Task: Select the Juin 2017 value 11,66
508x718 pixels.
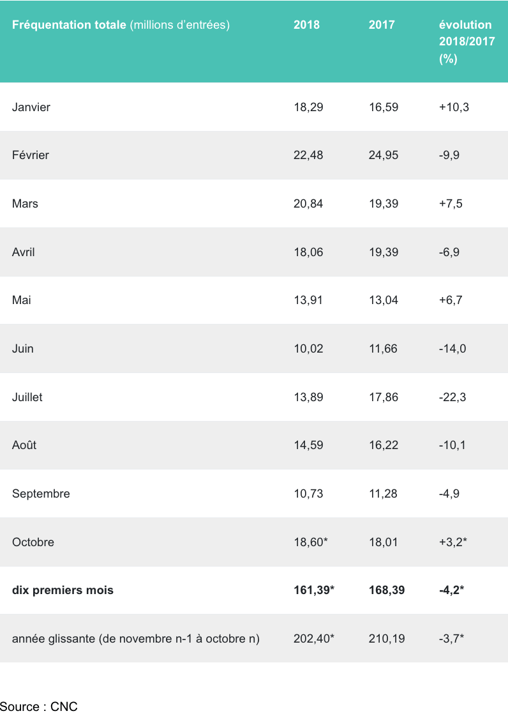Action: [384, 349]
